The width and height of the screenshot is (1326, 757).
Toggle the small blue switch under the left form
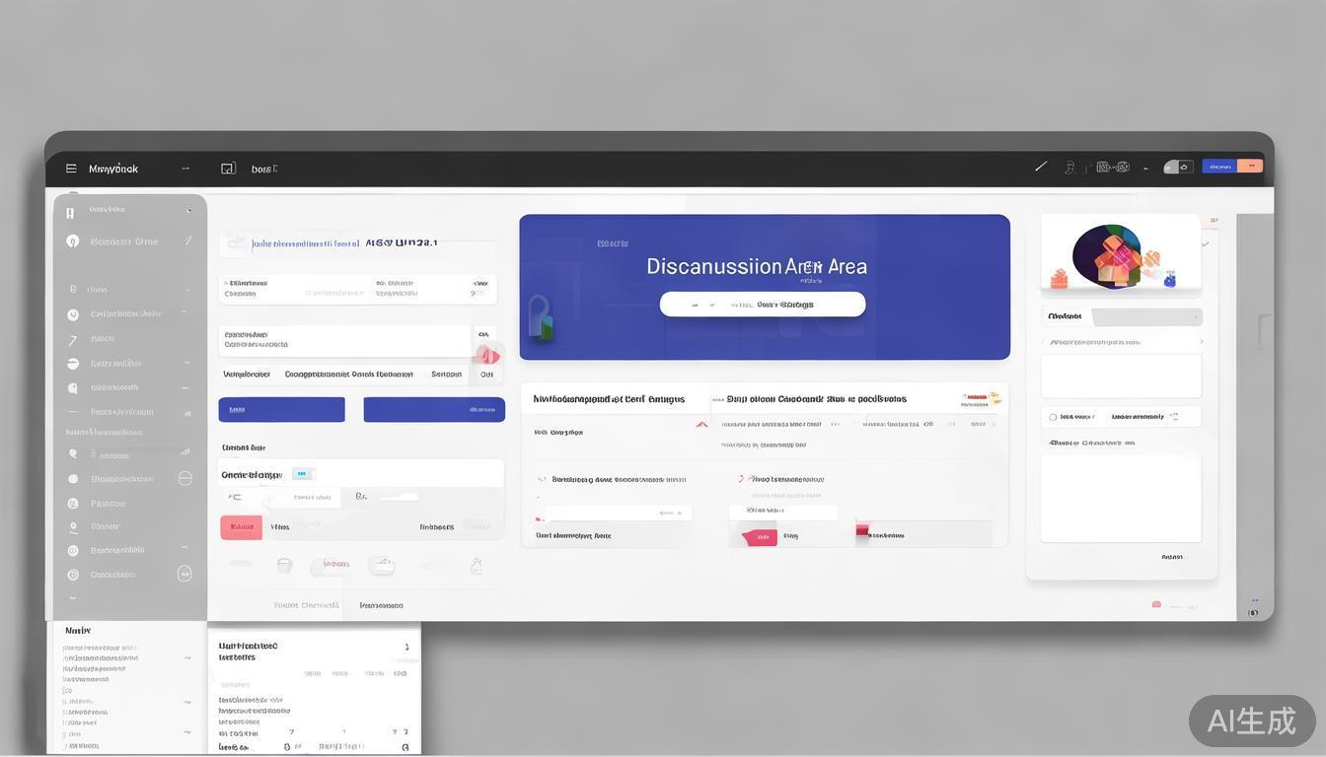click(302, 474)
